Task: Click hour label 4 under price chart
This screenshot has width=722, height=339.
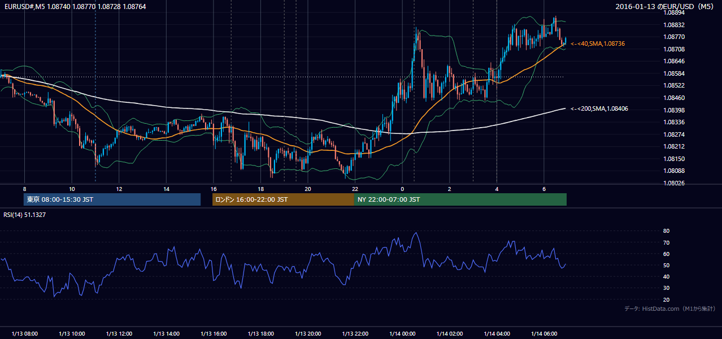Action: pyautogui.click(x=497, y=189)
